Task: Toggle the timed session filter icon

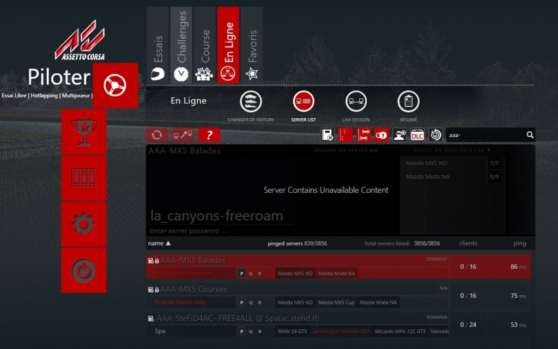Action: point(435,135)
